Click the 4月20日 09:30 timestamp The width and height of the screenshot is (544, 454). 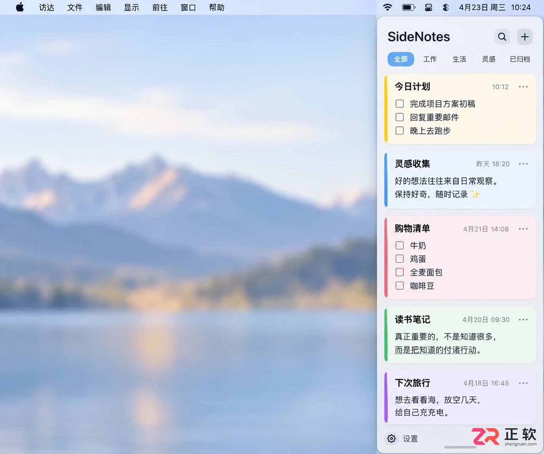click(486, 320)
